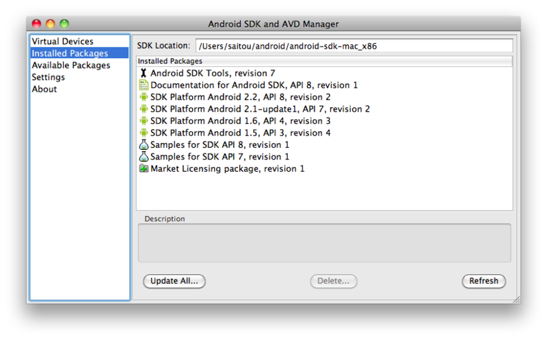Click the Description text area
The image size is (547, 340).
coord(324,243)
